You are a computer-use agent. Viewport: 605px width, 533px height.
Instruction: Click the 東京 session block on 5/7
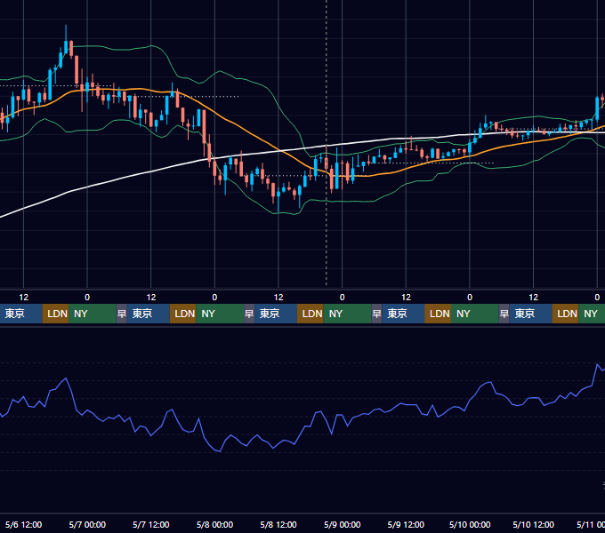(149, 314)
